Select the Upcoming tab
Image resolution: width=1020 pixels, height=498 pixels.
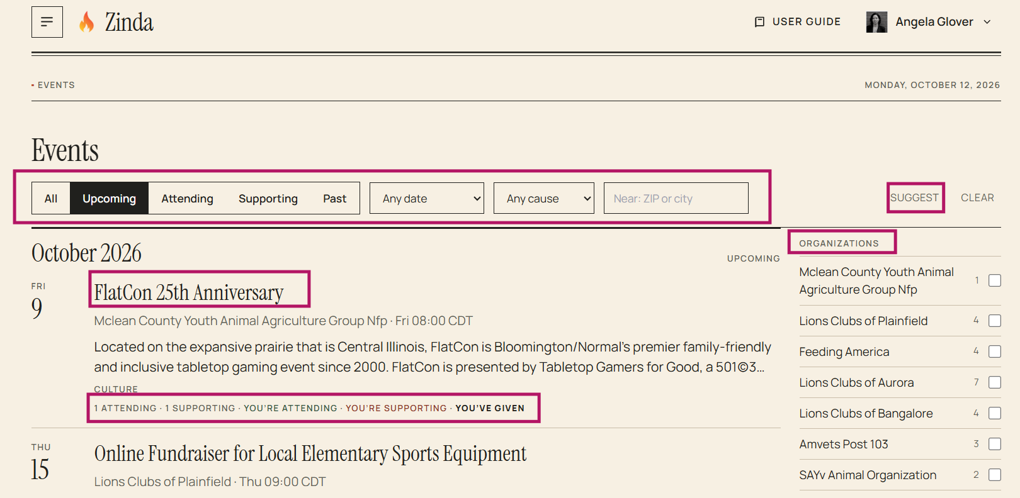pos(109,198)
